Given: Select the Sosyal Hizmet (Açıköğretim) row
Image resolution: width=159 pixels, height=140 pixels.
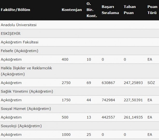Looking at the screenshot, I should (x=79, y=109).
